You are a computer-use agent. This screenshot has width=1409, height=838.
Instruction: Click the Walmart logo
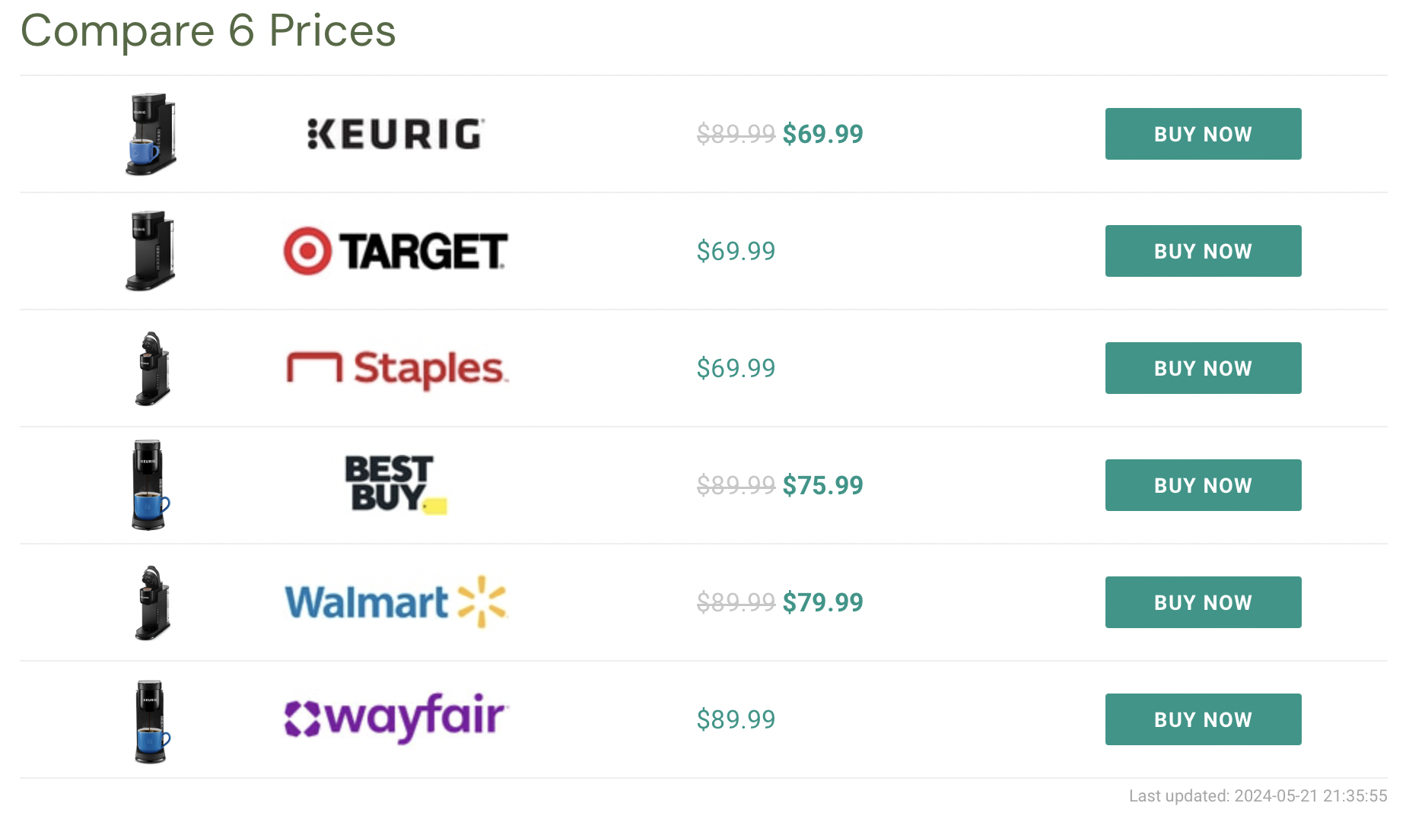pos(396,602)
